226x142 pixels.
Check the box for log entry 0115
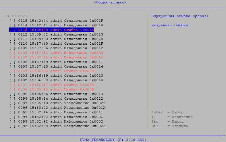tap(12, 21)
